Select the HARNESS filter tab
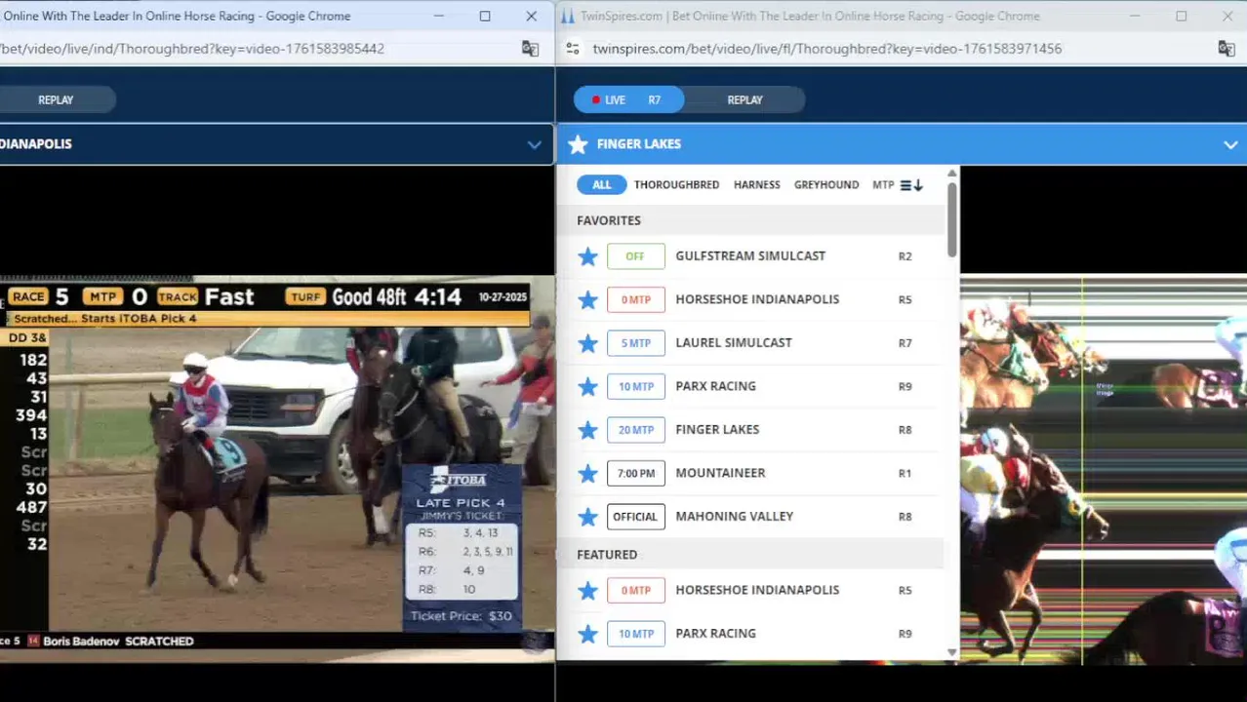The height and width of the screenshot is (702, 1247). (756, 184)
